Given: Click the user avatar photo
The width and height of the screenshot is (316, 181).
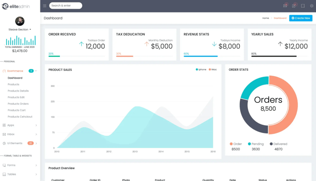Looking at the screenshot, I should pos(20,21).
